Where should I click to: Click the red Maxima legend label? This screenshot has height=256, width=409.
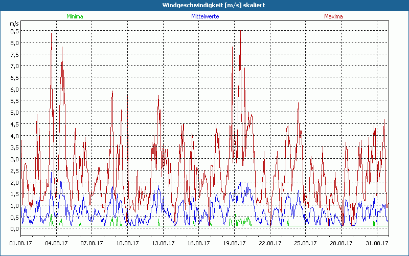[x=333, y=16]
